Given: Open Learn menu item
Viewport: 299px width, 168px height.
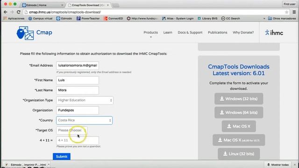Looking at the screenshot, I should [168, 32].
